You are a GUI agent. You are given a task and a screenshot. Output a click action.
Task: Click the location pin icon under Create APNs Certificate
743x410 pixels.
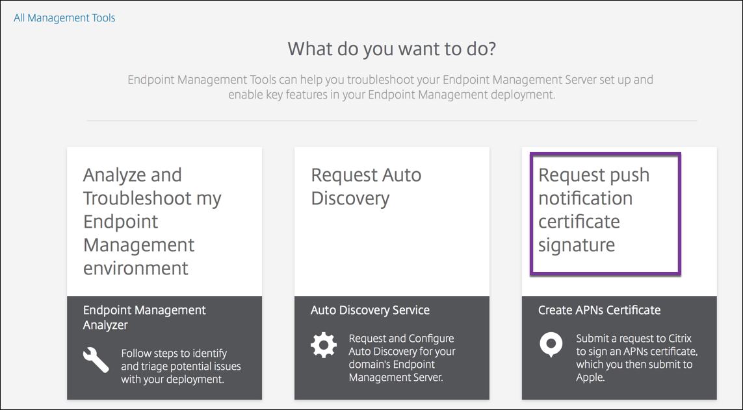[551, 343]
